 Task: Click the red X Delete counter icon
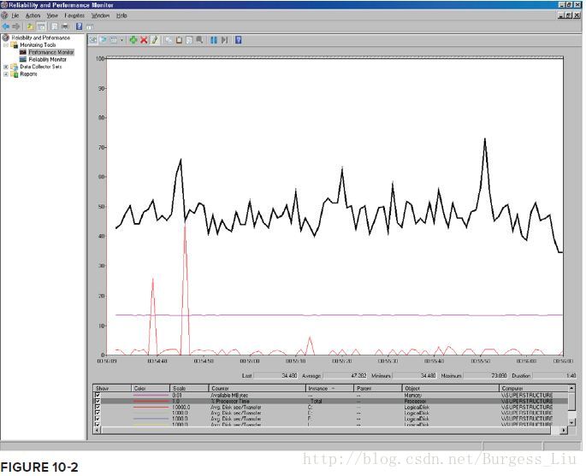tap(144, 40)
